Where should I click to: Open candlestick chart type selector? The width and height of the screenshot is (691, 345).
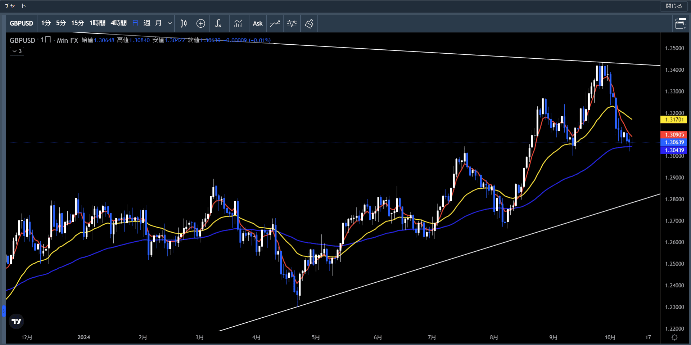tap(184, 23)
